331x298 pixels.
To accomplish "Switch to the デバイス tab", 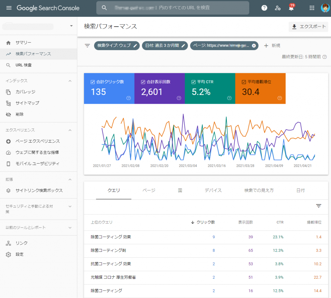I will click(213, 190).
